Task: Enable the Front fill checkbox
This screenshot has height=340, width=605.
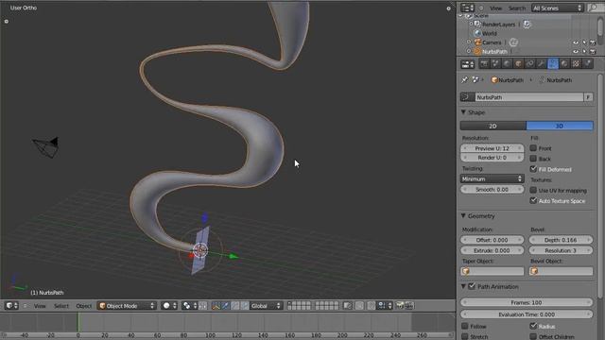Action: point(533,148)
